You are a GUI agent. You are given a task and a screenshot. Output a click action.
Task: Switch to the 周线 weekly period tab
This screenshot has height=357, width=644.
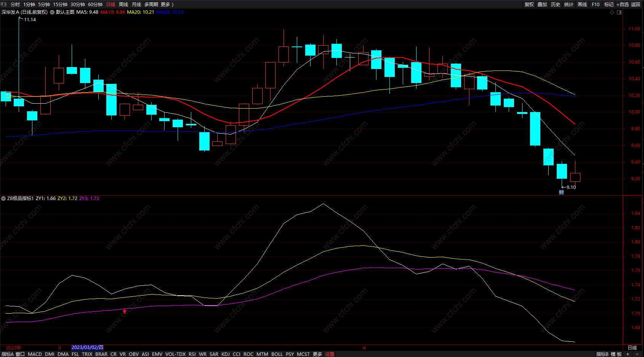123,4
